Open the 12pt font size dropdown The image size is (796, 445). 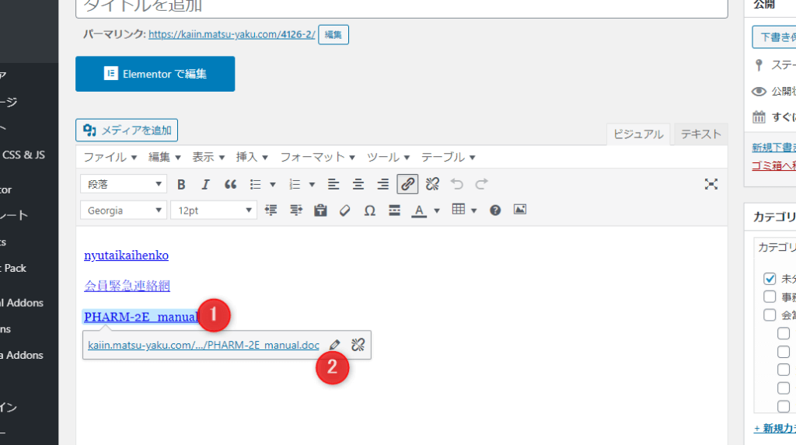tap(214, 210)
